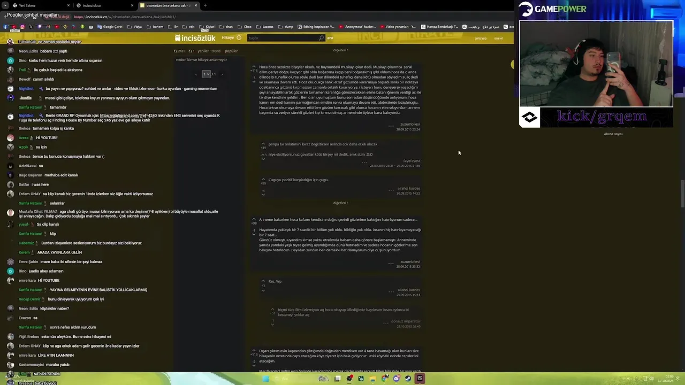Downvote the fayefayest comment
Image resolution: width=685 pixels, height=385 pixels.
click(263, 159)
